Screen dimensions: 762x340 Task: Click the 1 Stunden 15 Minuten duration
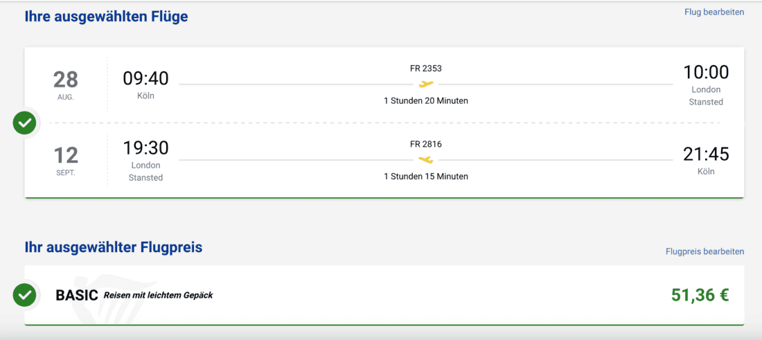click(x=425, y=177)
